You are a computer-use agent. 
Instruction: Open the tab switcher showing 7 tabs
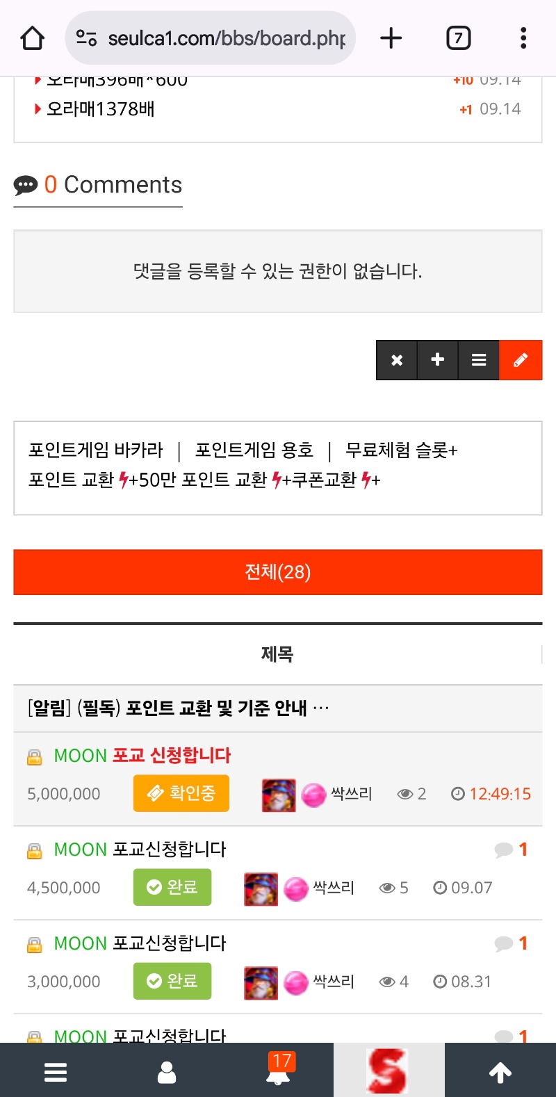tap(458, 38)
